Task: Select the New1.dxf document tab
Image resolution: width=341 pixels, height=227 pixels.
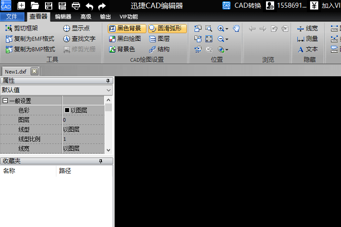Action: 15,71
